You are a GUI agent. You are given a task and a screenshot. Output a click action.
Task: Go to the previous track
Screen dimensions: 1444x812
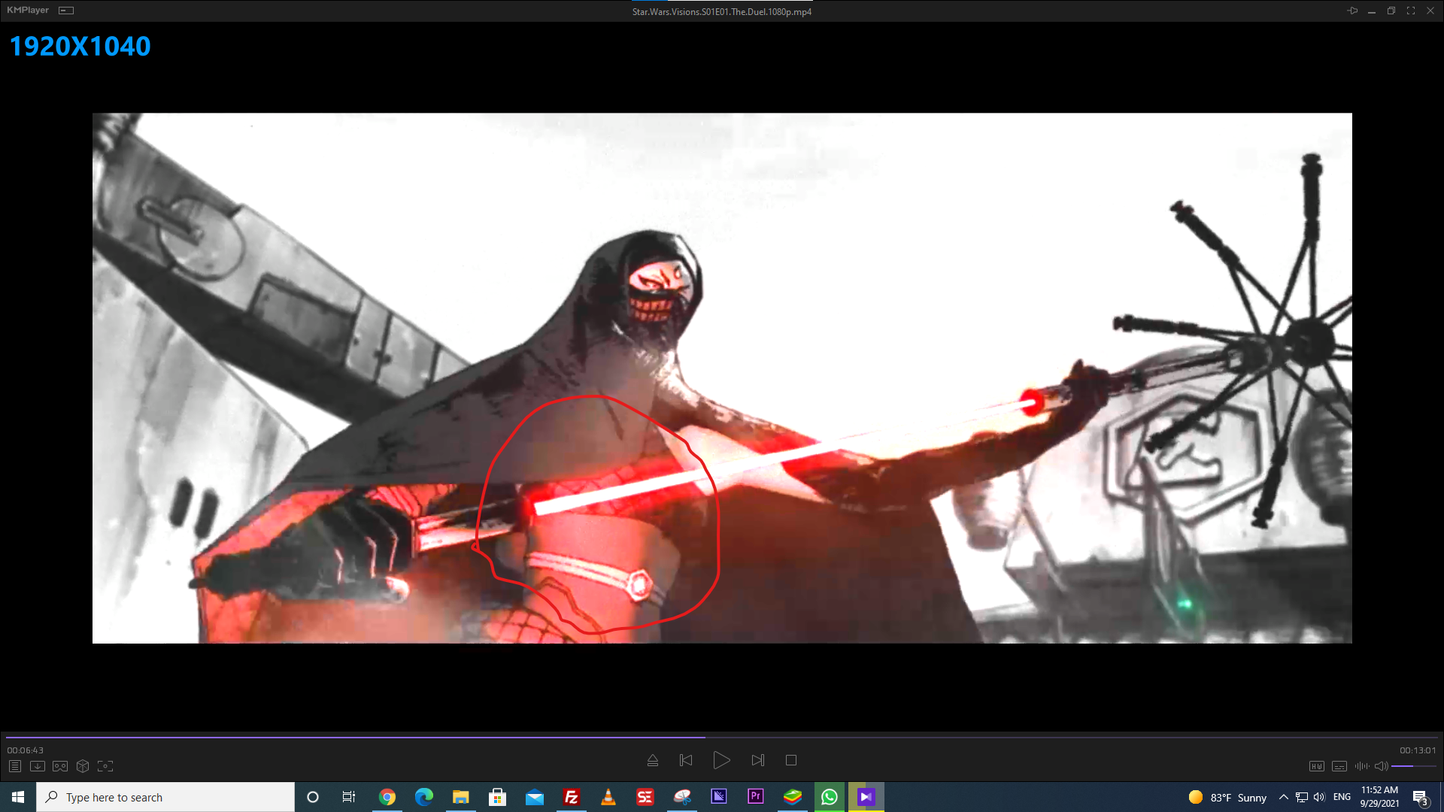[686, 760]
